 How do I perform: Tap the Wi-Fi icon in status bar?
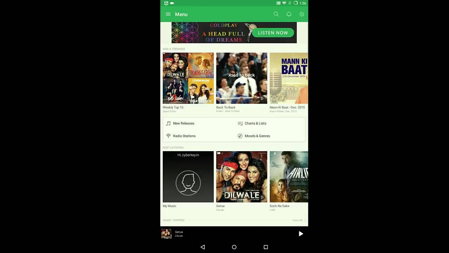tap(284, 3)
